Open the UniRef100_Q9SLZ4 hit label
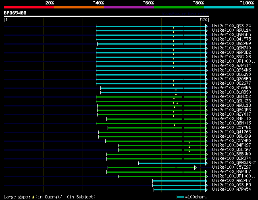This screenshot has height=200, width=258. pyautogui.click(x=231, y=26)
